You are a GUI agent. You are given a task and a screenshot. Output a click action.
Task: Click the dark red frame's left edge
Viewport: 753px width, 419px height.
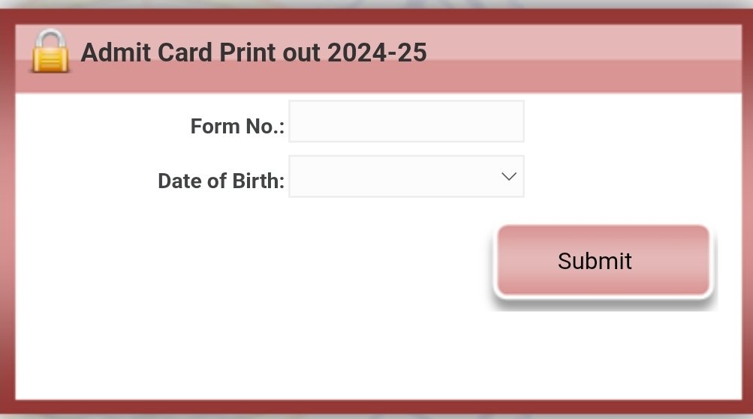(8, 225)
